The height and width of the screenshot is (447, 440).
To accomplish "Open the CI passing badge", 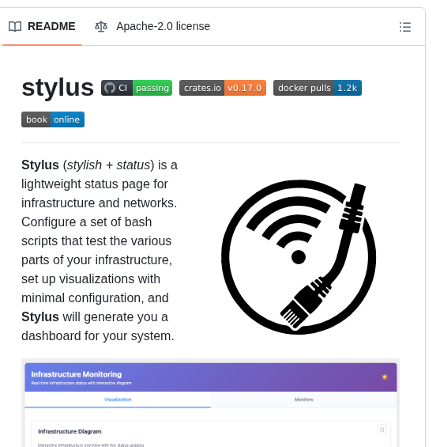I will (137, 88).
